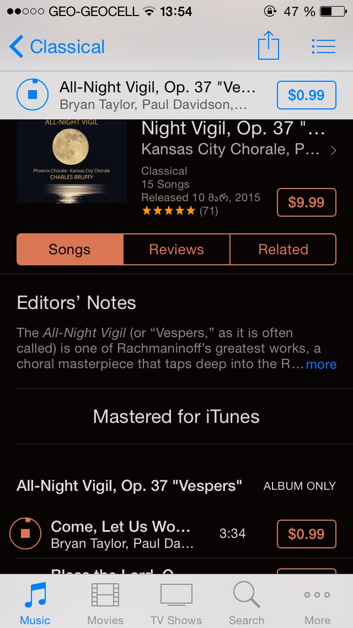Buy the album for $9.99
353x628 pixels.
click(306, 202)
